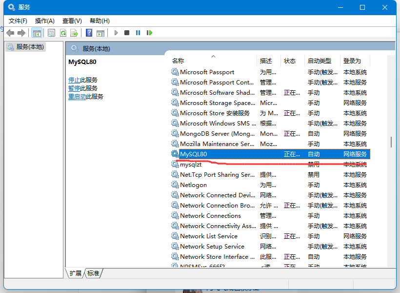Click the vertical scrollbar thumb in services list
The height and width of the screenshot is (293, 400).
tap(391, 142)
